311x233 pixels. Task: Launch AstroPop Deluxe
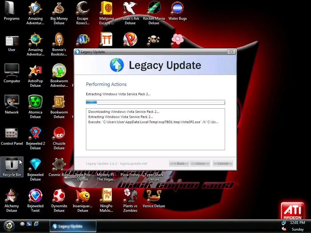35,76
